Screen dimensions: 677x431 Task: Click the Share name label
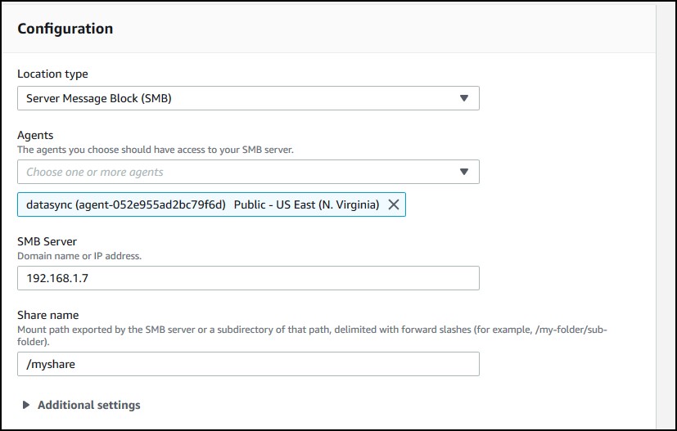48,316
